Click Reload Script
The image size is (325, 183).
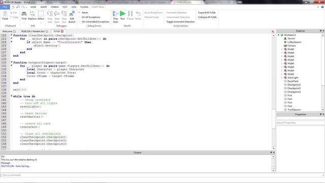pyautogui.click(x=151, y=17)
